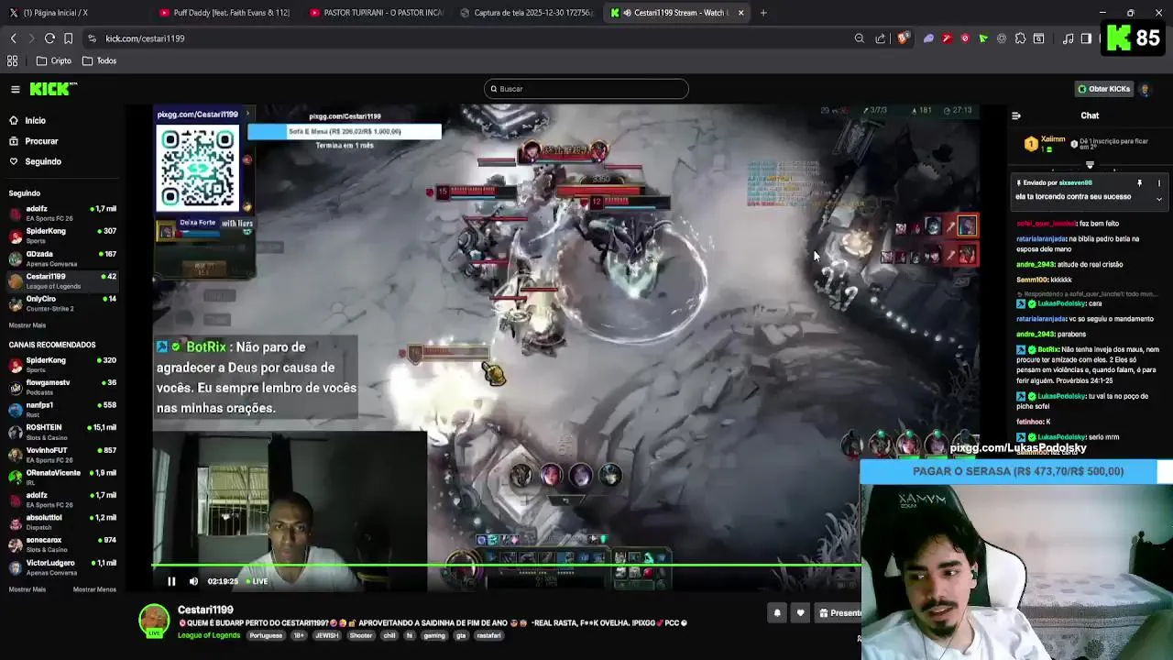Jump to LIVE indicator in player
The width and height of the screenshot is (1173, 660).
pos(257,581)
